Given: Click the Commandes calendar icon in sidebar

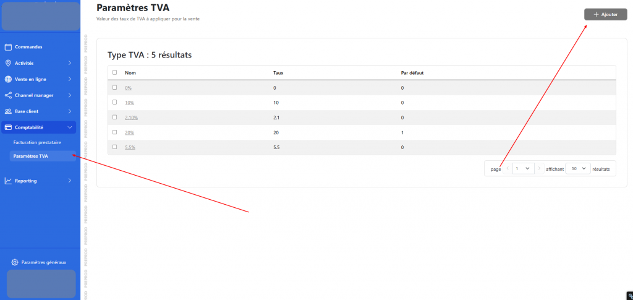Looking at the screenshot, I should tap(8, 47).
